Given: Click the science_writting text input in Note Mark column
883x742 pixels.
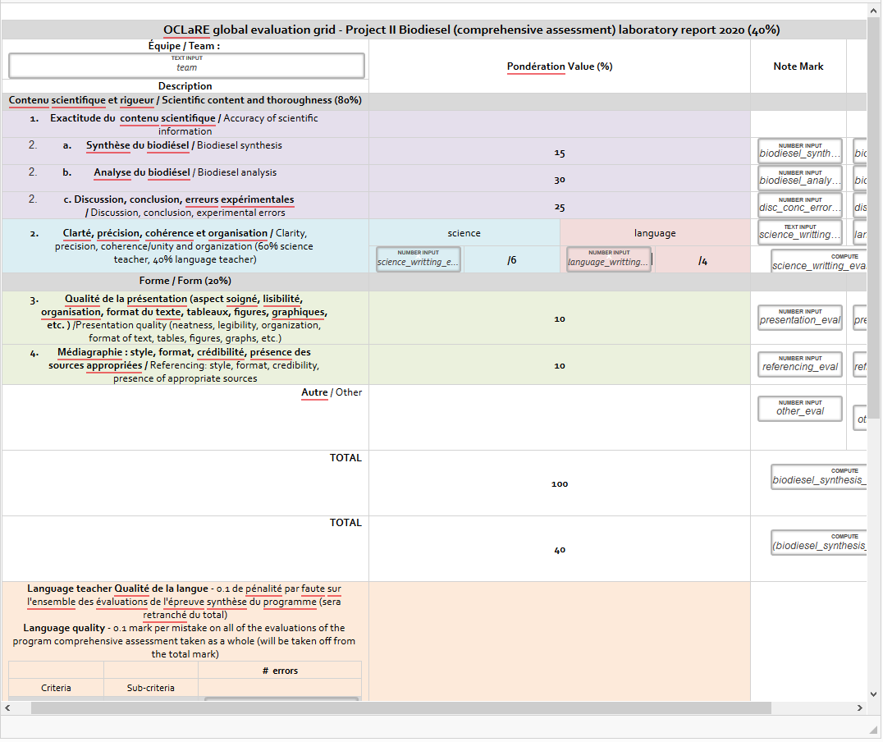Looking at the screenshot, I should point(799,232).
